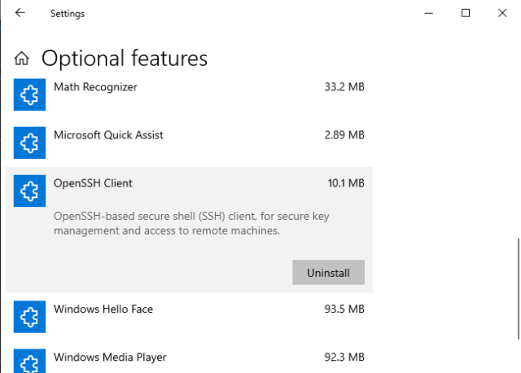Viewport: 521px width, 373px height.
Task: Expand the Math Recognizer entry
Action: click(x=187, y=87)
